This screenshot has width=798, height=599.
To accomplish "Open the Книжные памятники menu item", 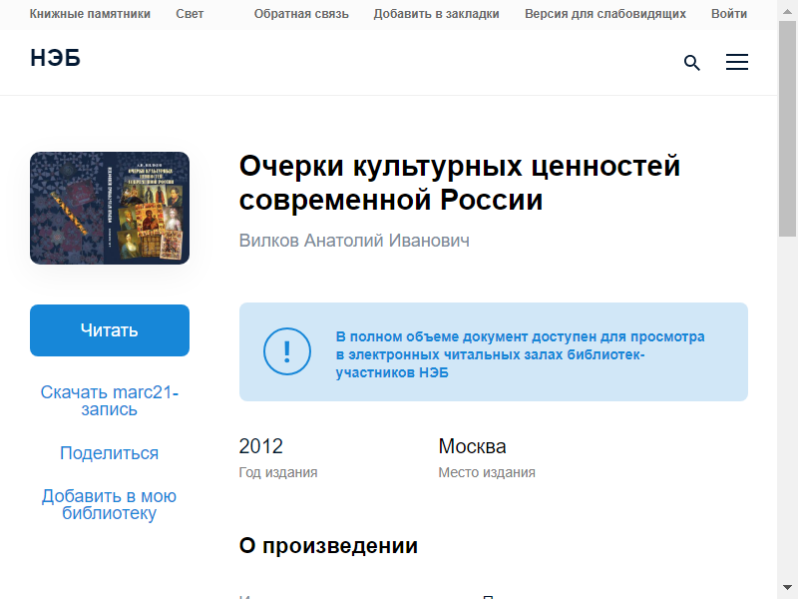I will (x=90, y=14).
